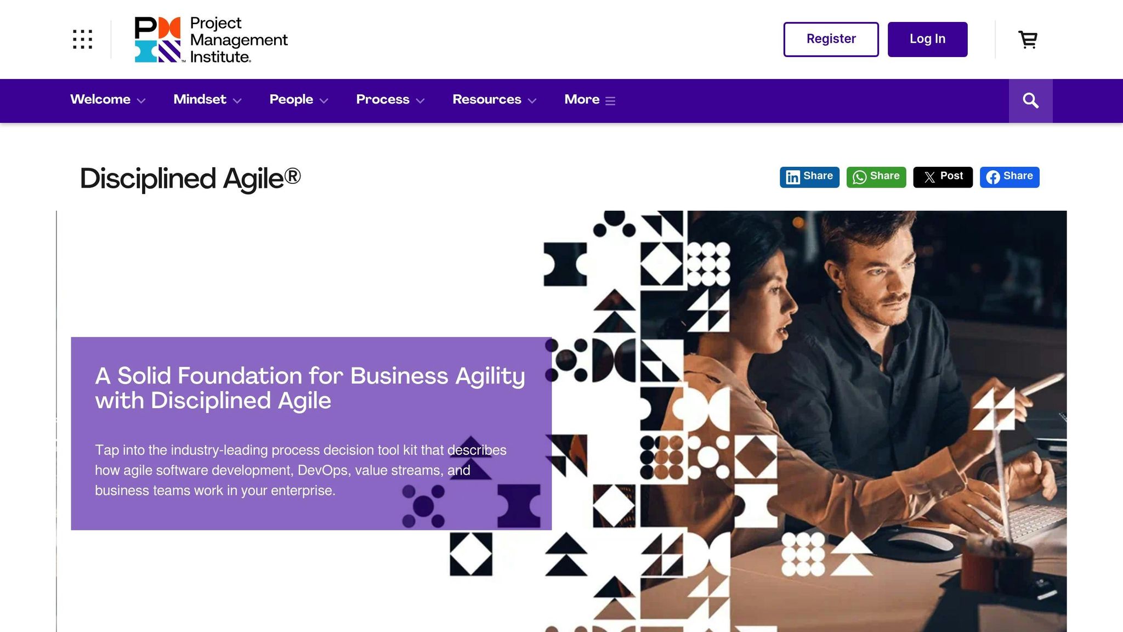Expand the People dropdown chevron
This screenshot has width=1123, height=632.
point(324,101)
